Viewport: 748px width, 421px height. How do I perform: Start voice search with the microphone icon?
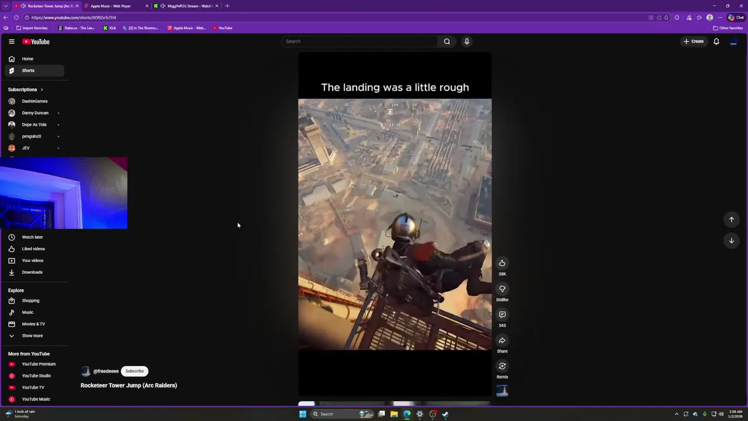[x=467, y=42]
